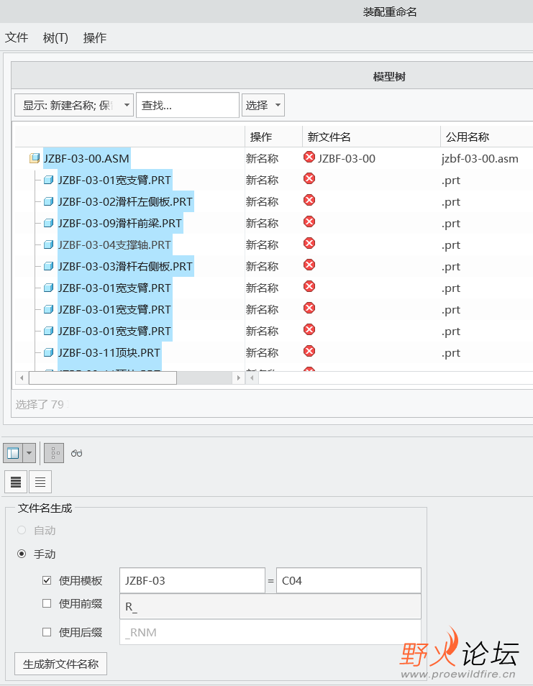This screenshot has height=686, width=533.
Task: Click error icon in 滑杆前梁 row
Action: coord(309,221)
